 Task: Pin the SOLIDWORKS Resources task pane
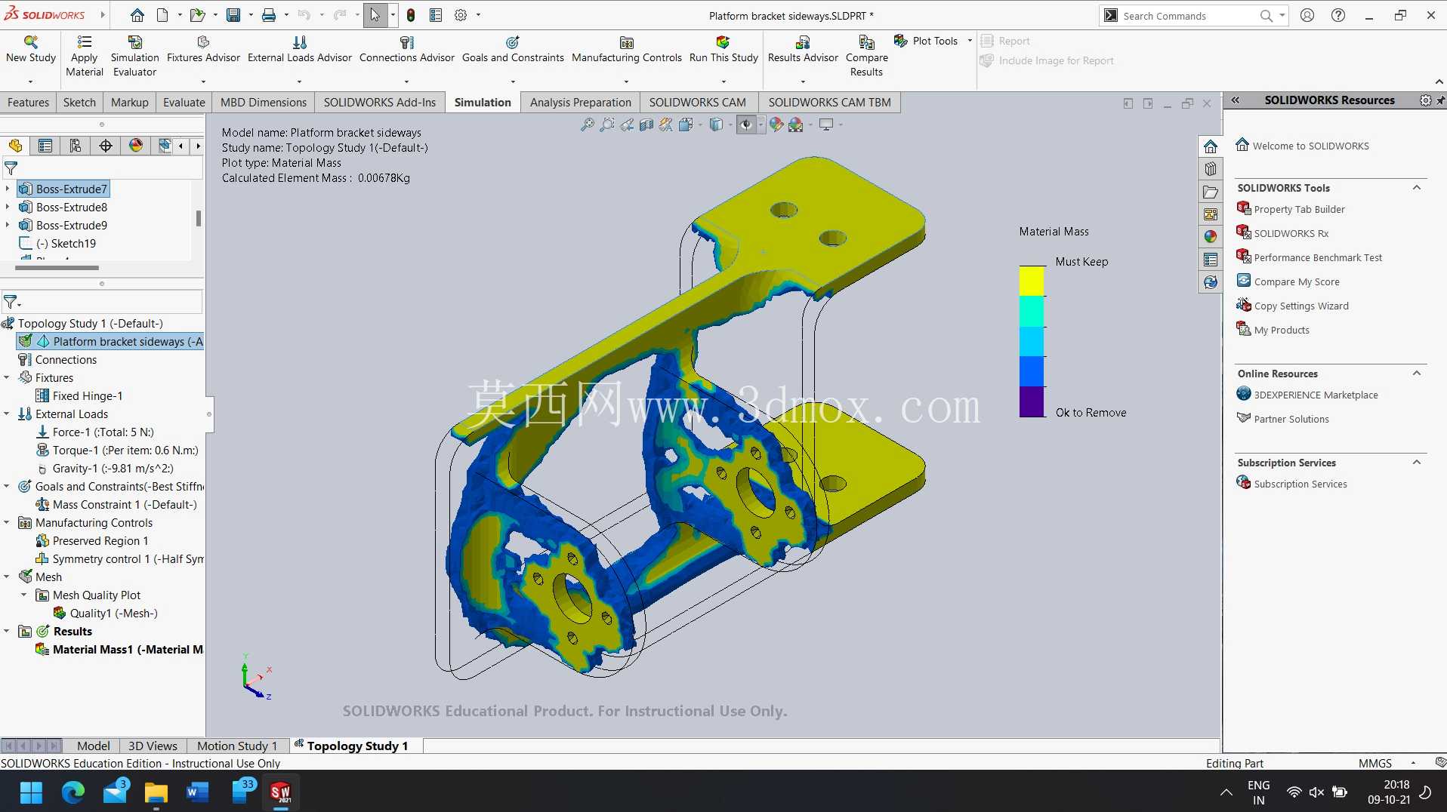1440,100
